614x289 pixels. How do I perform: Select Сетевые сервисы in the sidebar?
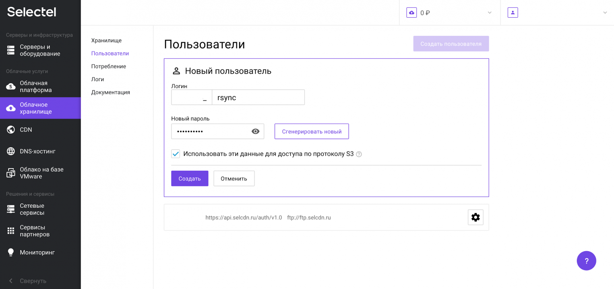click(34, 209)
